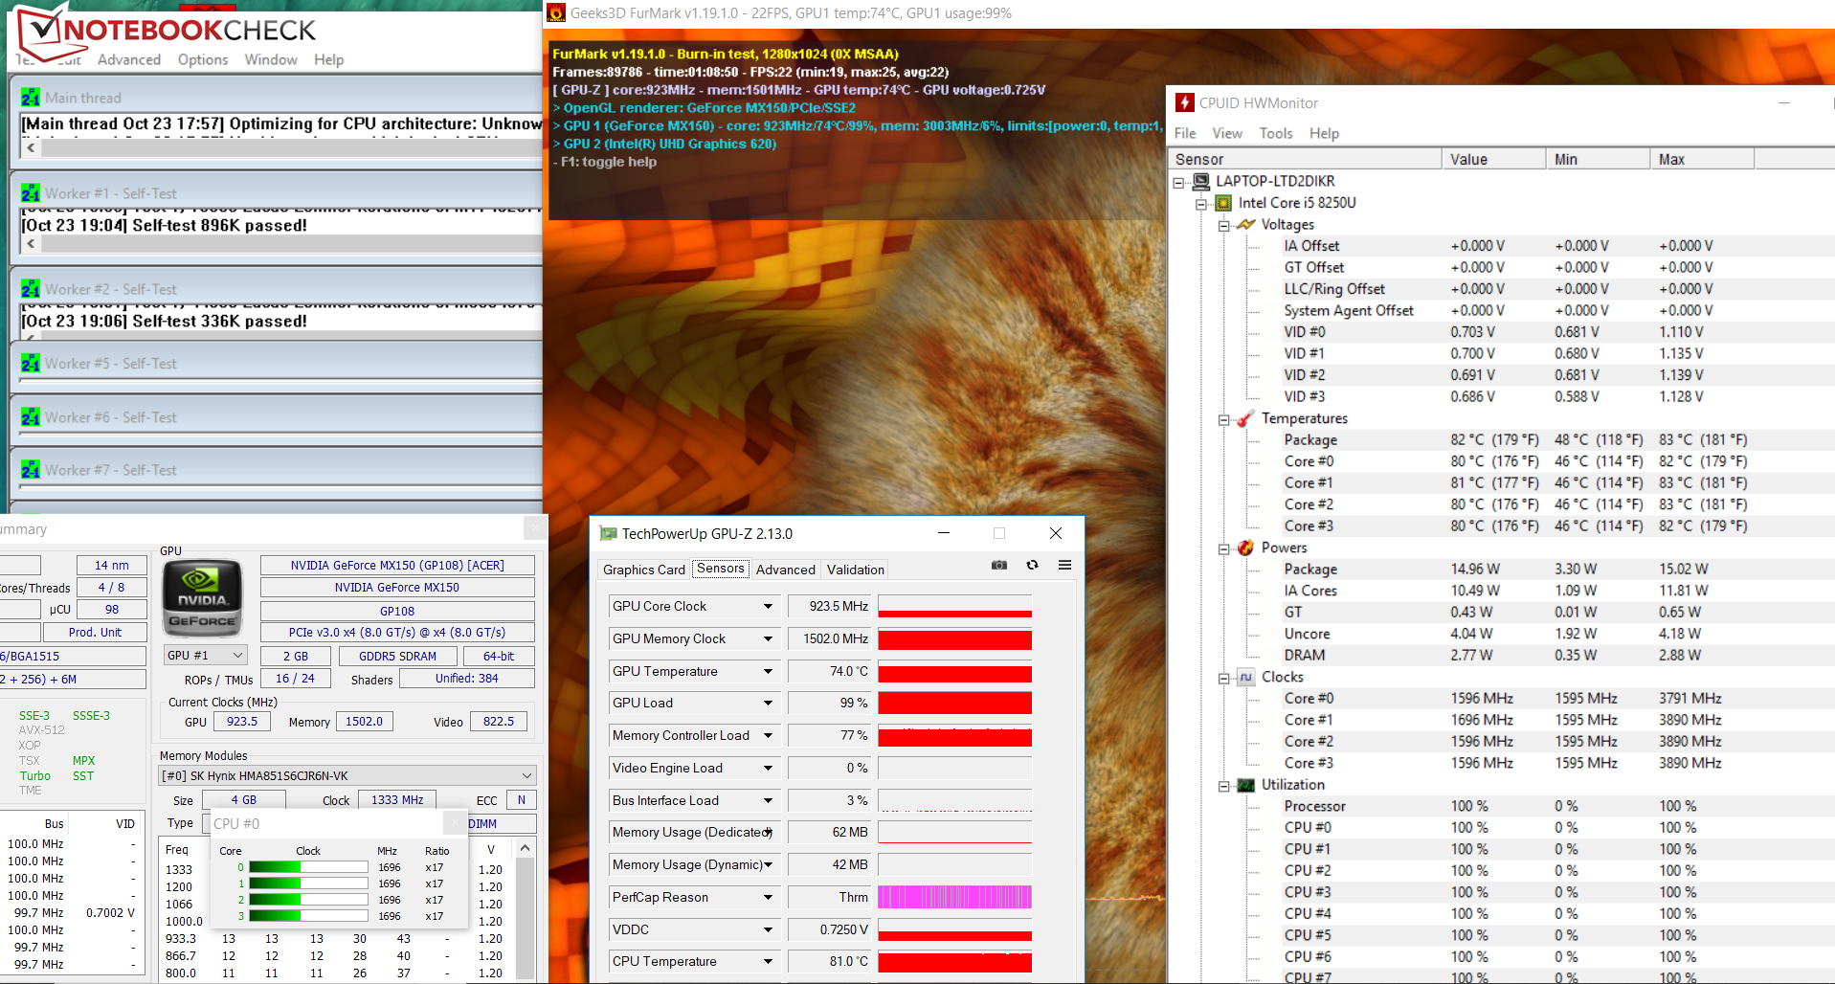Click the Value column header in HWMonitor

click(1493, 159)
